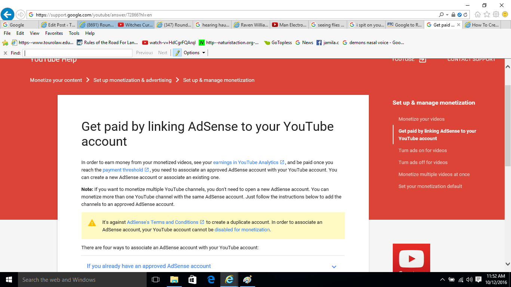
Task: Open the watch-v=HdCgrFQArqI bookmark
Action: point(169,43)
